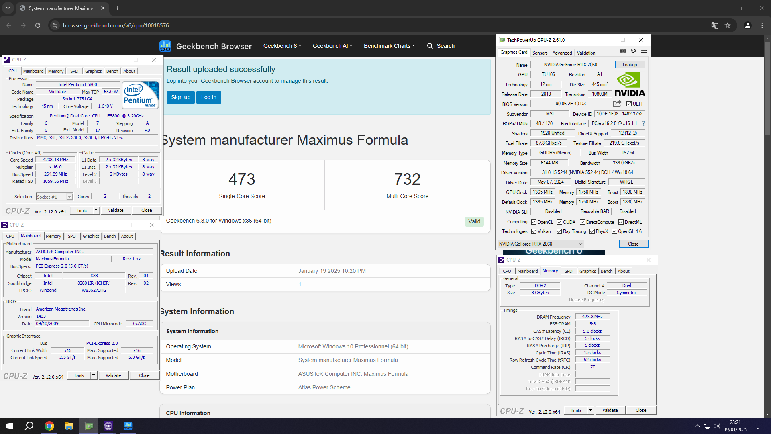
Task: Open the Chrome three-dot menu
Action: 762,25
